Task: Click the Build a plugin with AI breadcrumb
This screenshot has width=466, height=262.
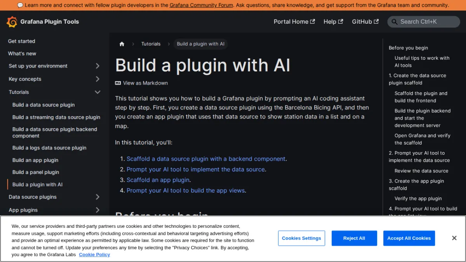Action: [x=201, y=44]
